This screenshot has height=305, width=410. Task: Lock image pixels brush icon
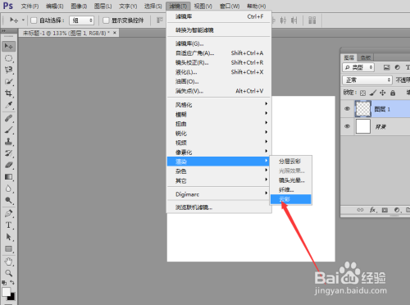coord(373,93)
